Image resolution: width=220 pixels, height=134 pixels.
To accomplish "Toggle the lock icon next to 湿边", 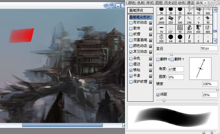I will pos(151,64).
